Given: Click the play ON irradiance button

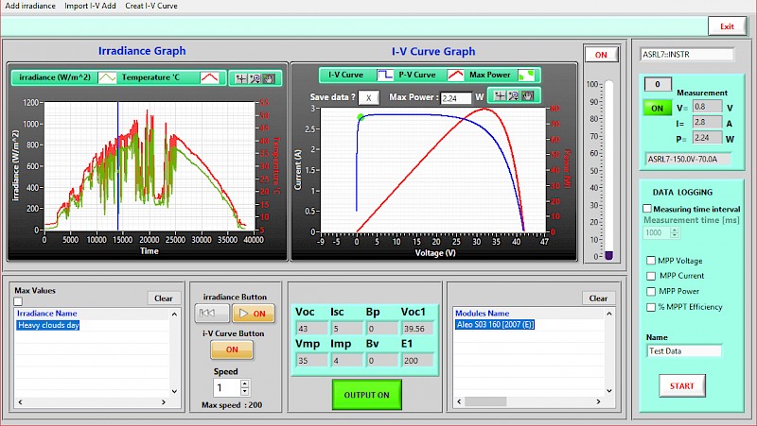Looking at the screenshot, I should (254, 314).
